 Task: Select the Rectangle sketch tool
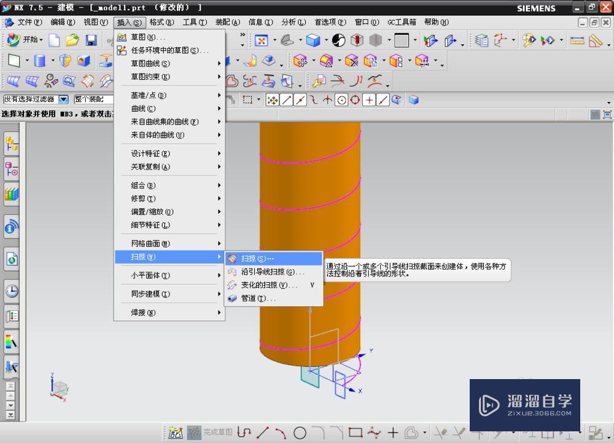click(355, 433)
